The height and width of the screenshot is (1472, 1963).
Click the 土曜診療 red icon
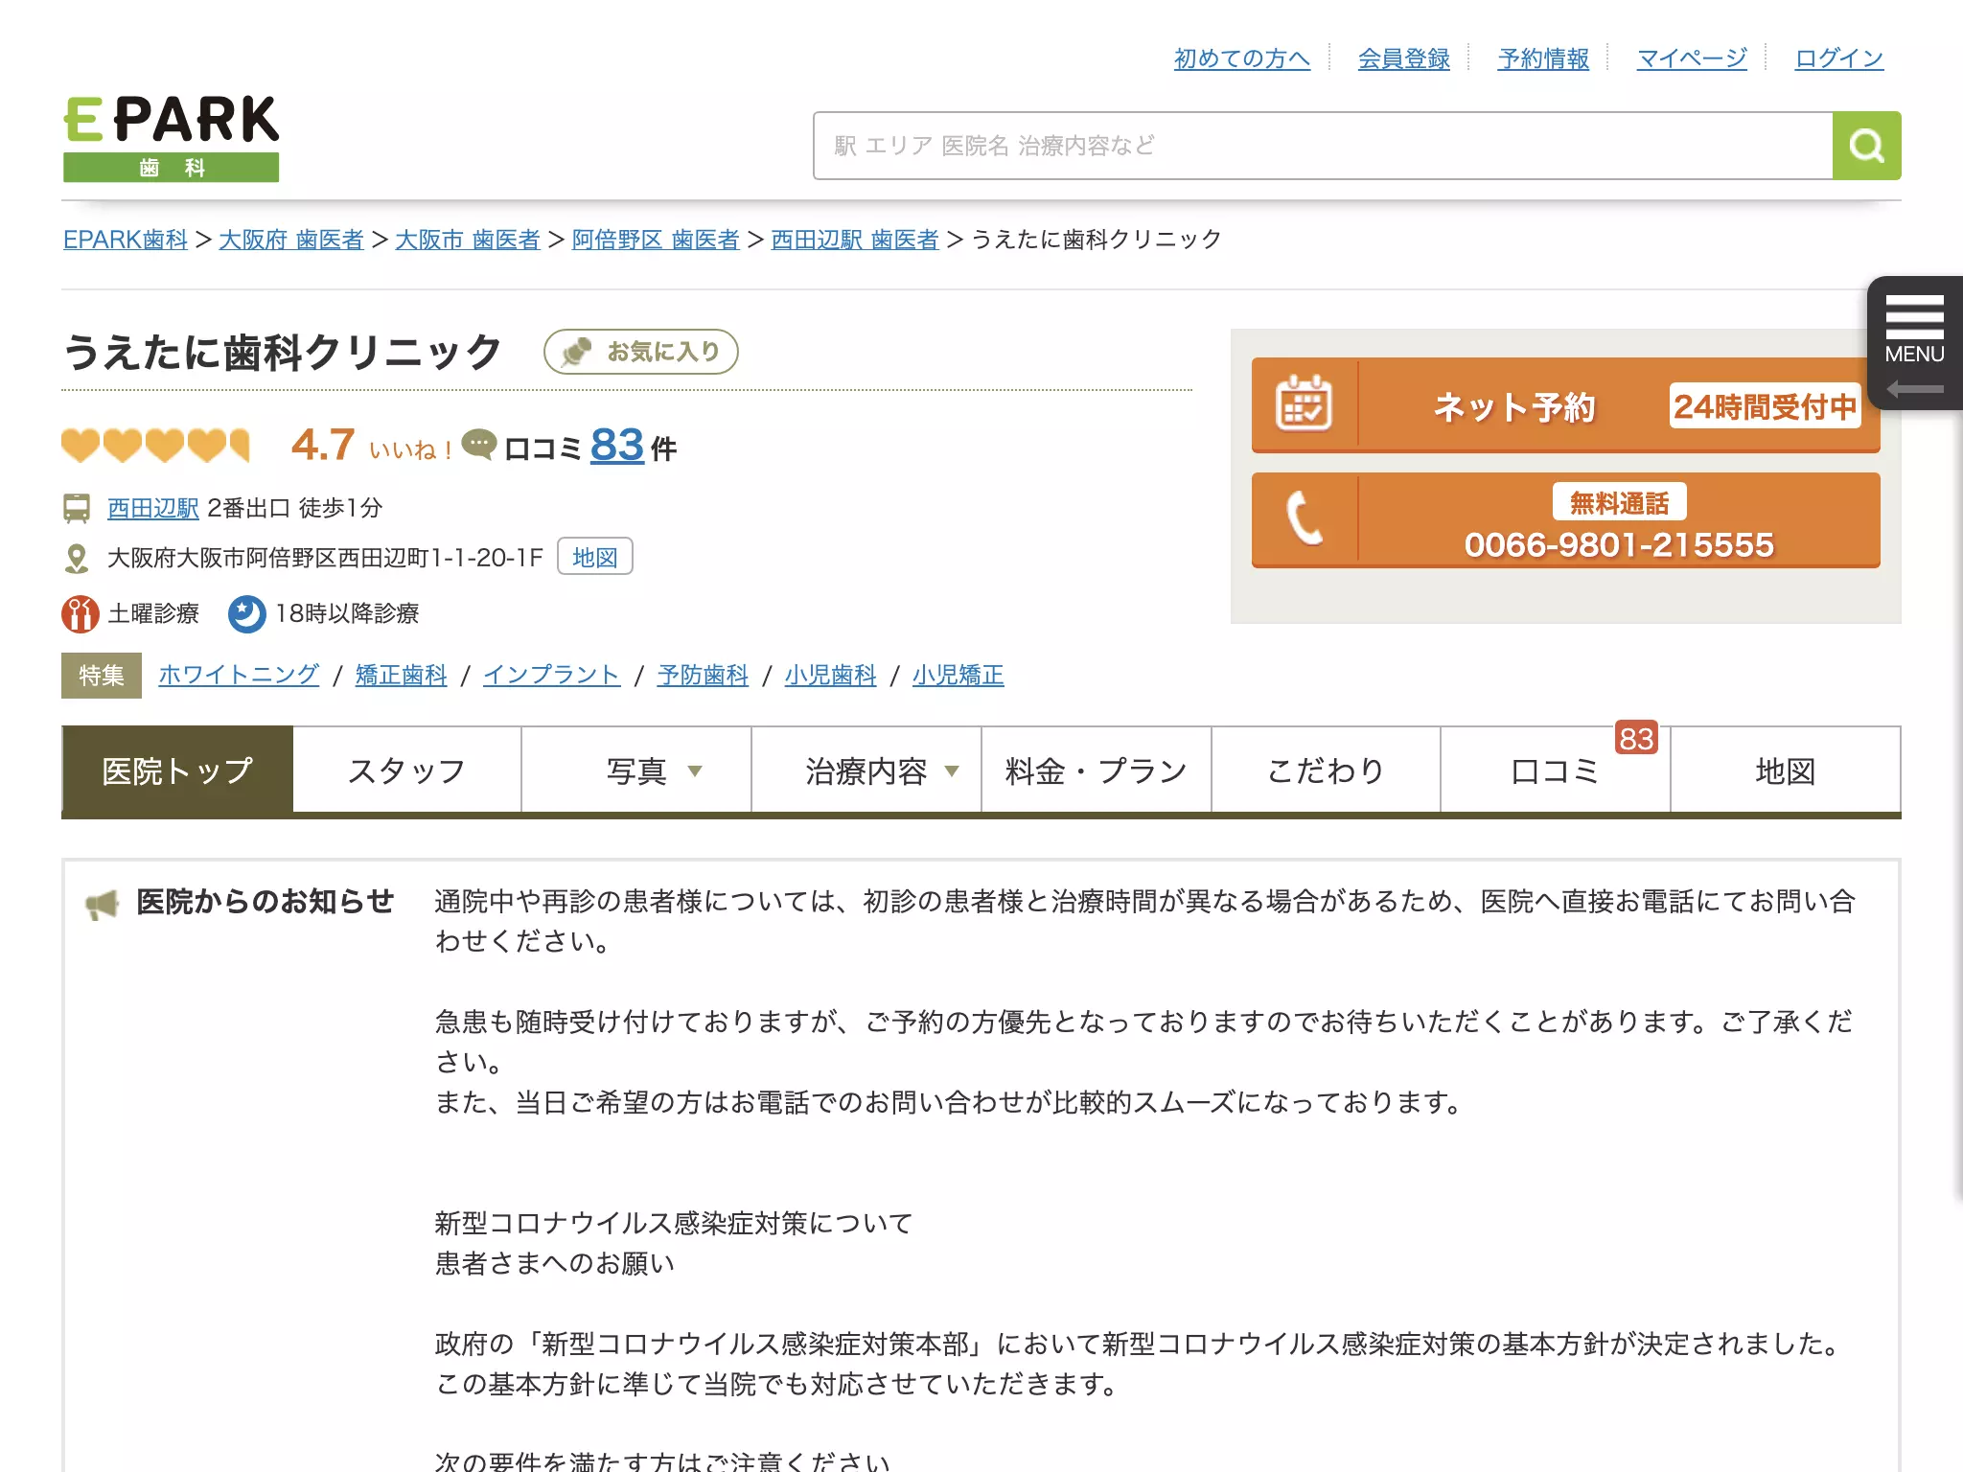tap(81, 614)
